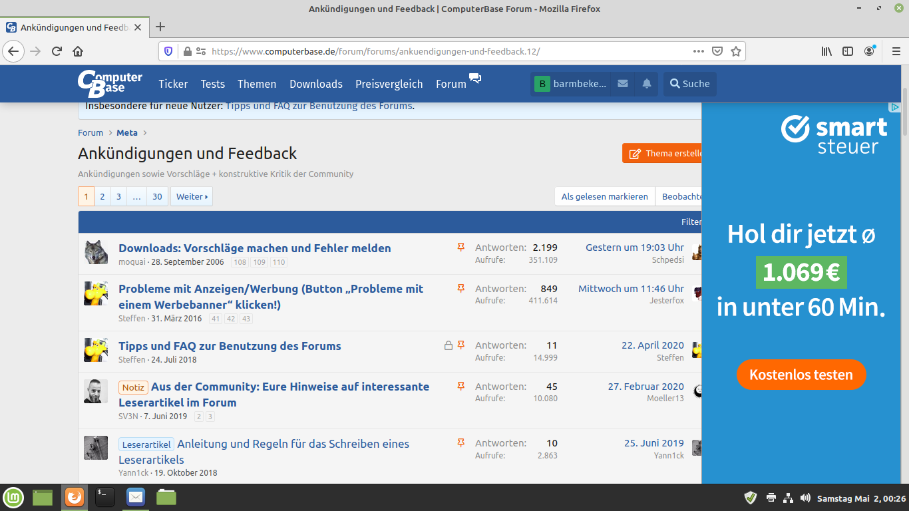This screenshot has width=909, height=511.
Task: Open thread Anleitung und Regeln für Leserartikel
Action: coord(264,452)
